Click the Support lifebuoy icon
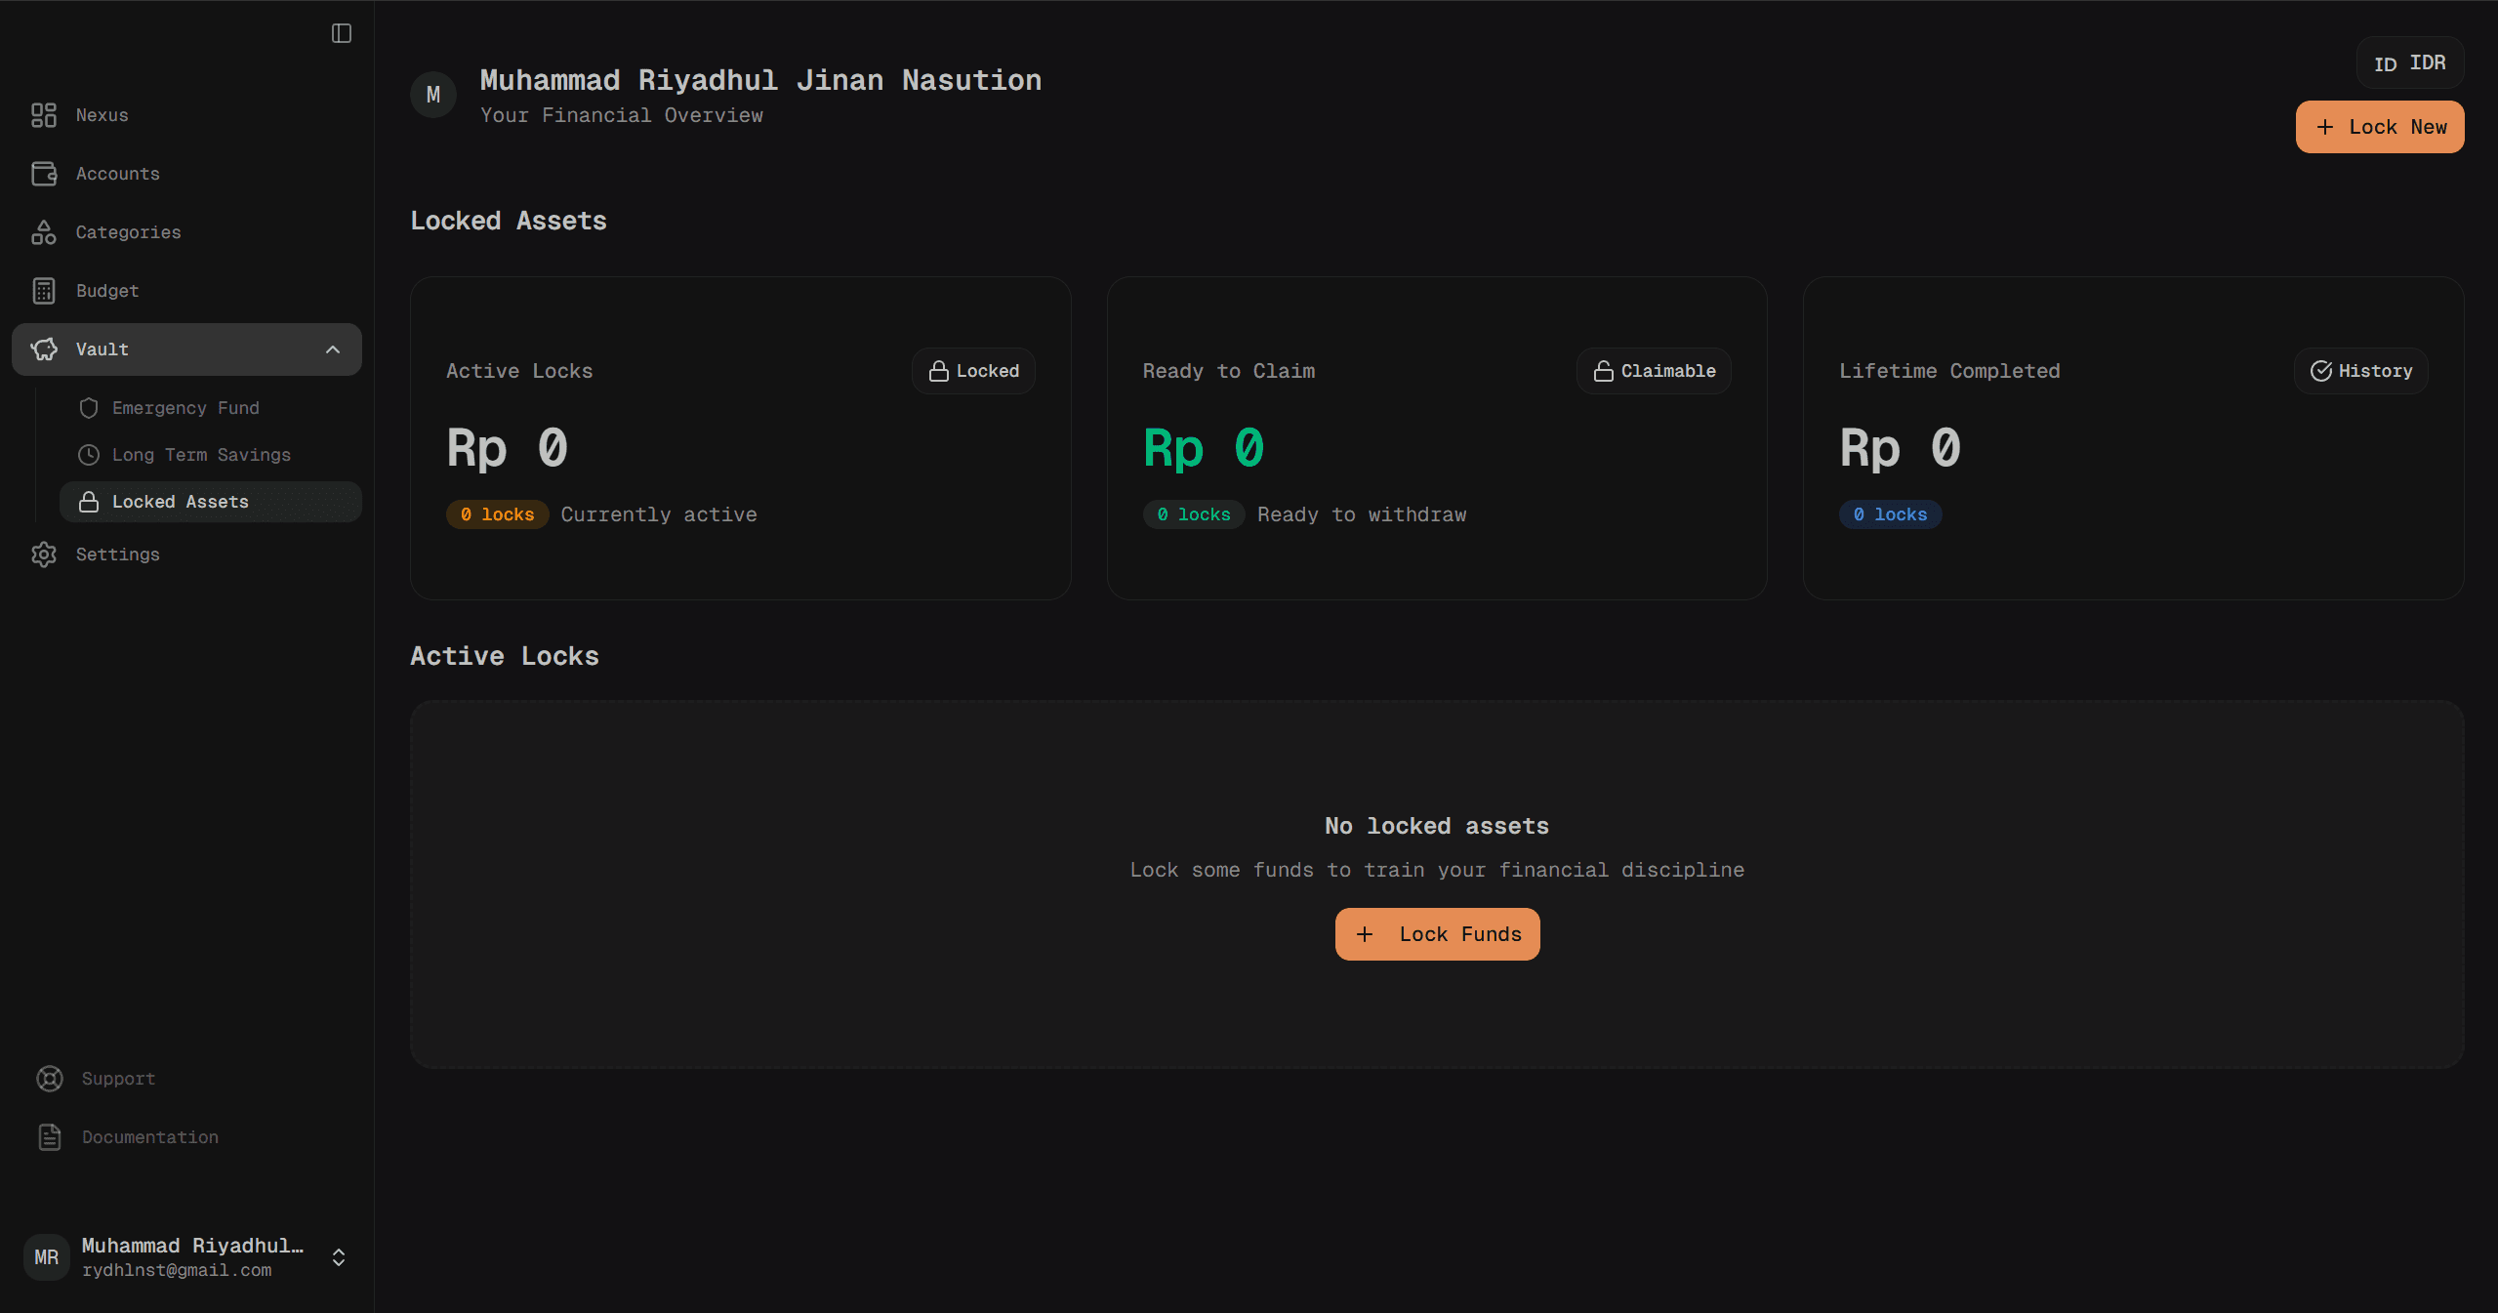Image resolution: width=2498 pixels, height=1313 pixels. (x=50, y=1079)
